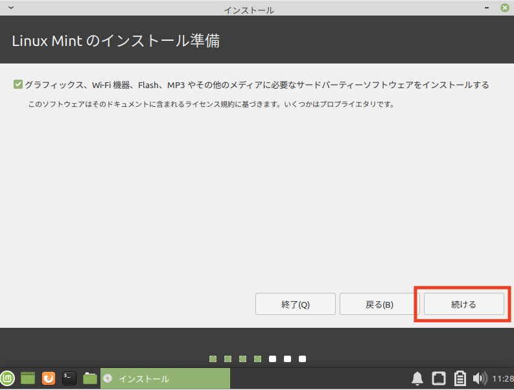Screen dimensions: 514x390
Task: Launch Firefox from the panel
Action: point(49,378)
